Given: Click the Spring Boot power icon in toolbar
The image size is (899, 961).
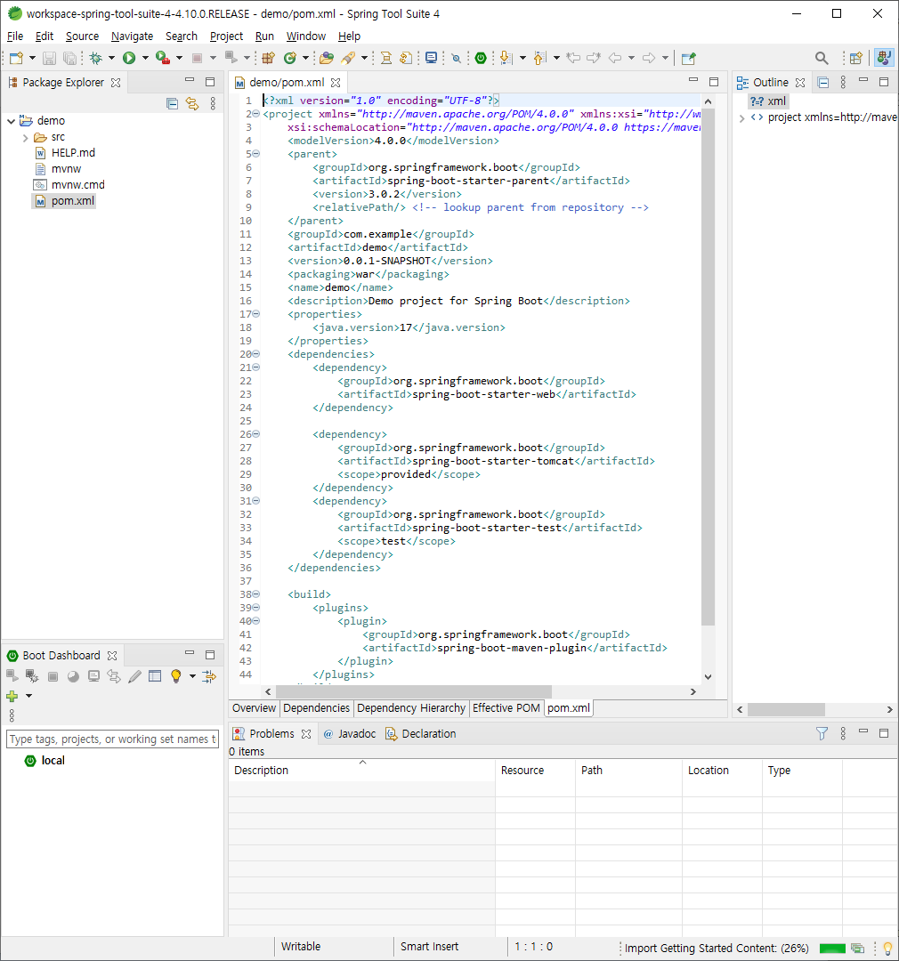Looking at the screenshot, I should (481, 58).
